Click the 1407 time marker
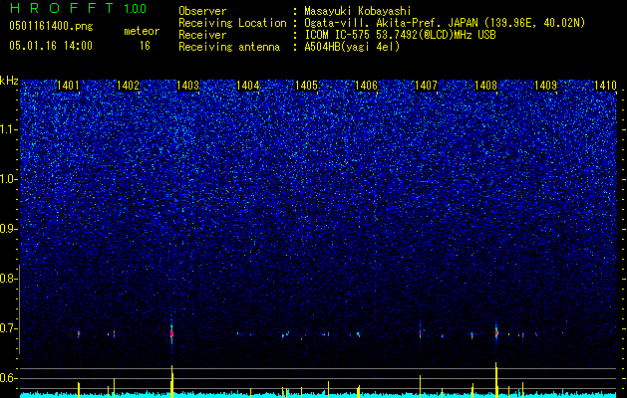 427,86
